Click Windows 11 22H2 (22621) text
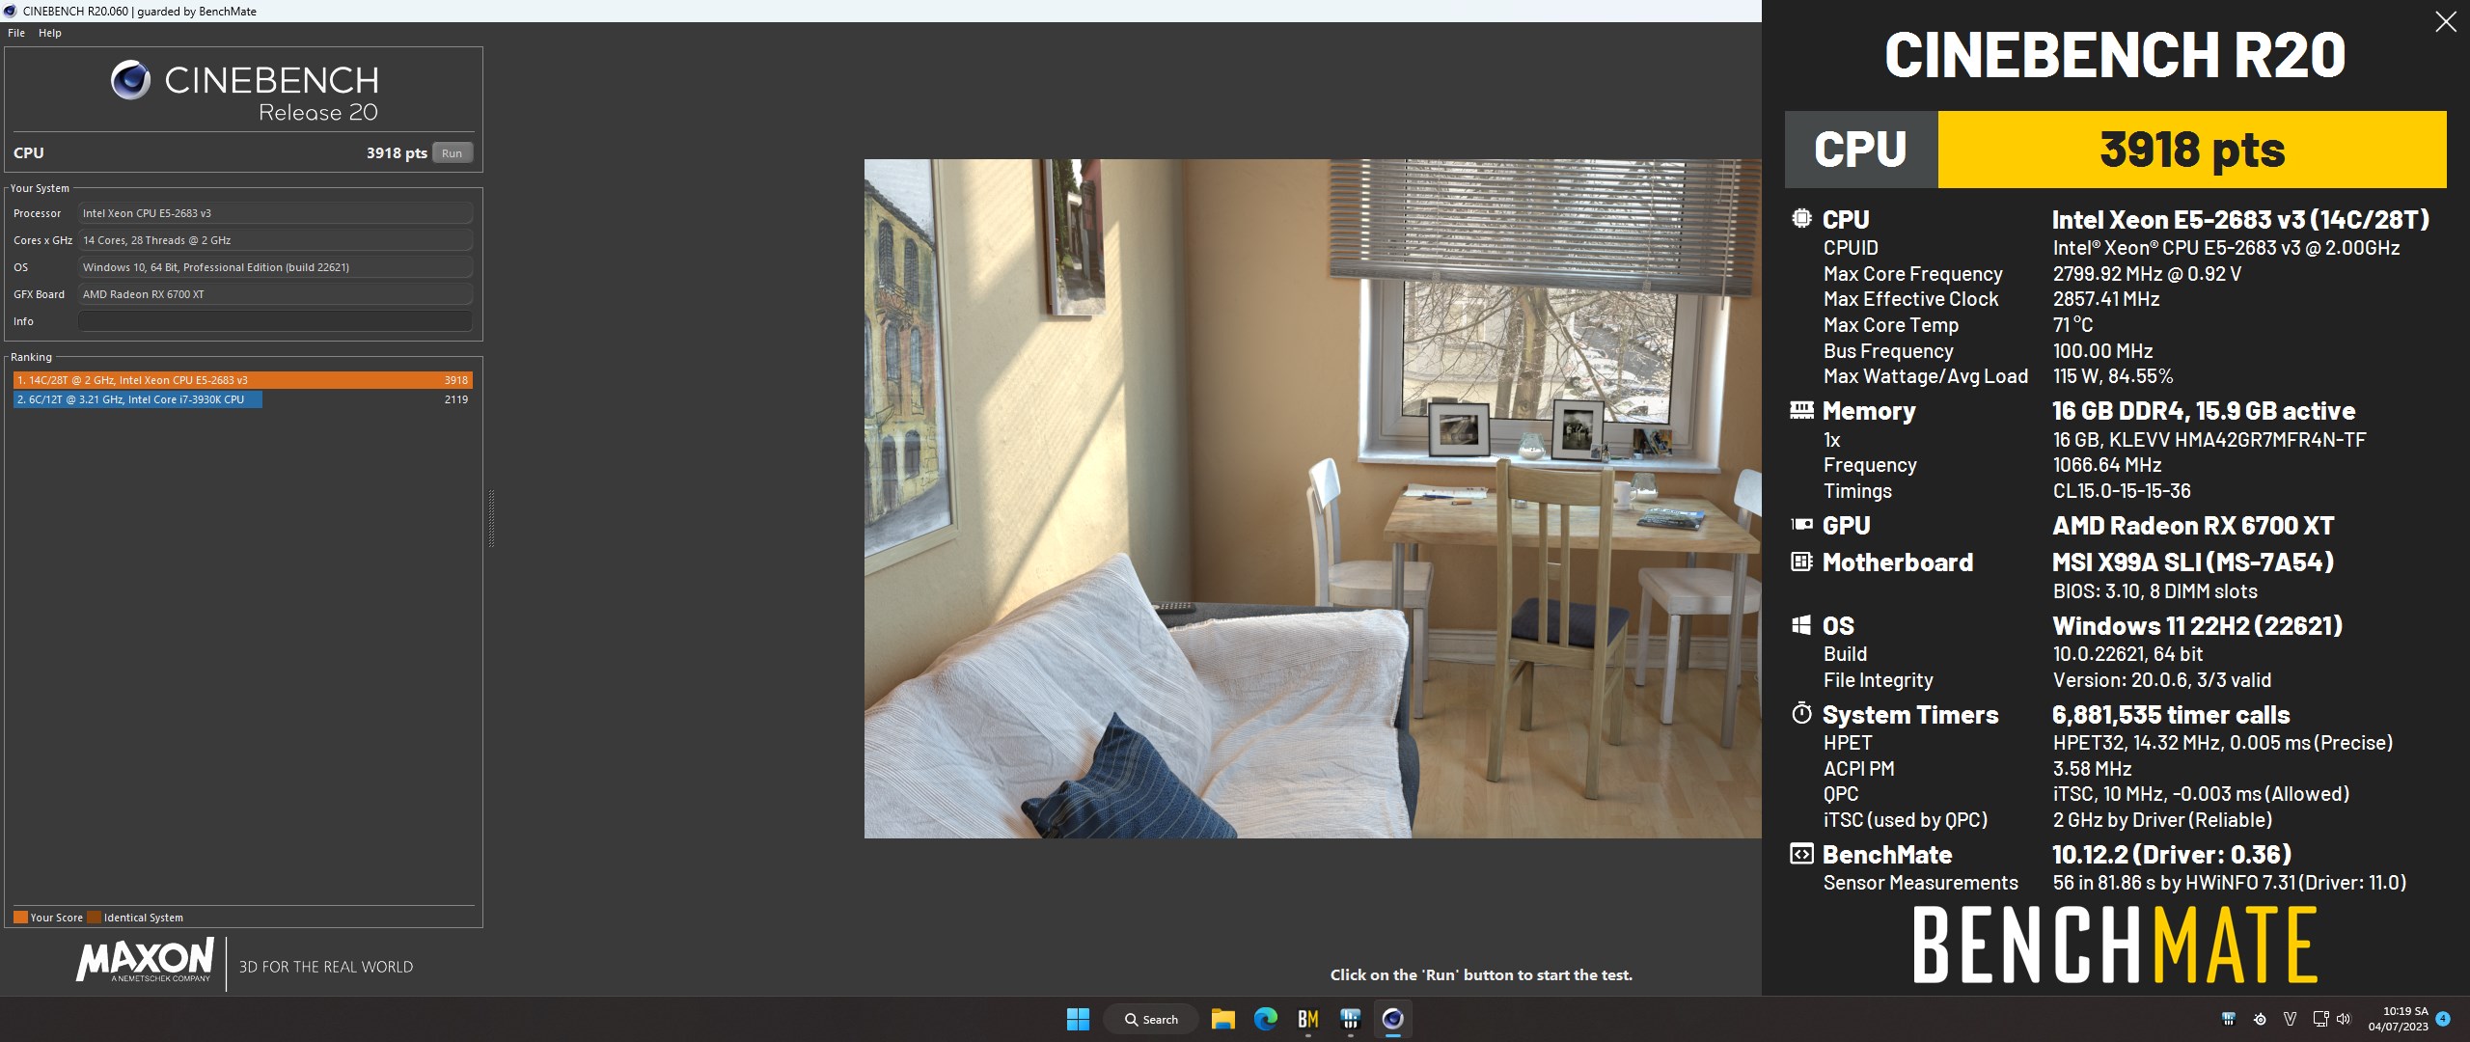The width and height of the screenshot is (2470, 1042). (x=2197, y=625)
